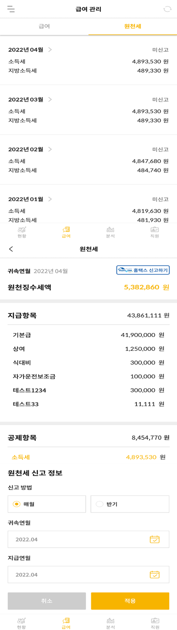The width and height of the screenshot is (177, 630).
Task: Expand the 2022년 04월 entry chevron
Action: tap(50, 49)
